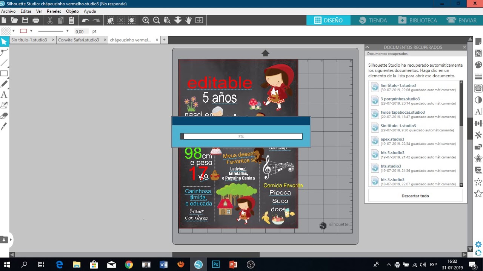The image size is (483, 271).
Task: Click the red line color swatch
Action: (x=23, y=31)
